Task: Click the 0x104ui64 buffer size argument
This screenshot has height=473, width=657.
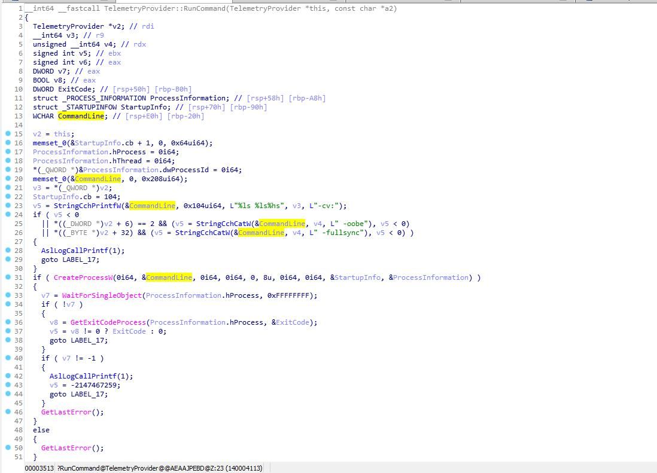Action: (202, 206)
